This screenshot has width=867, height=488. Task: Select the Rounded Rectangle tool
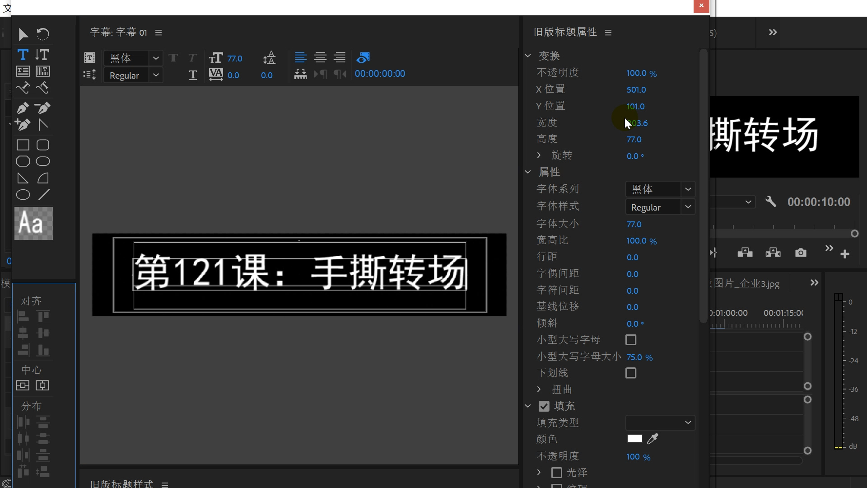(43, 145)
